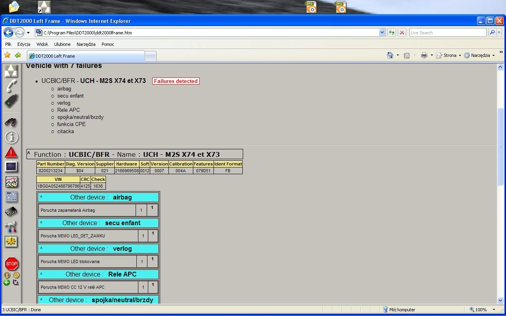The image size is (506, 316).
Task: Click the page vertical scrollbar down arrow
Action: coord(500,300)
